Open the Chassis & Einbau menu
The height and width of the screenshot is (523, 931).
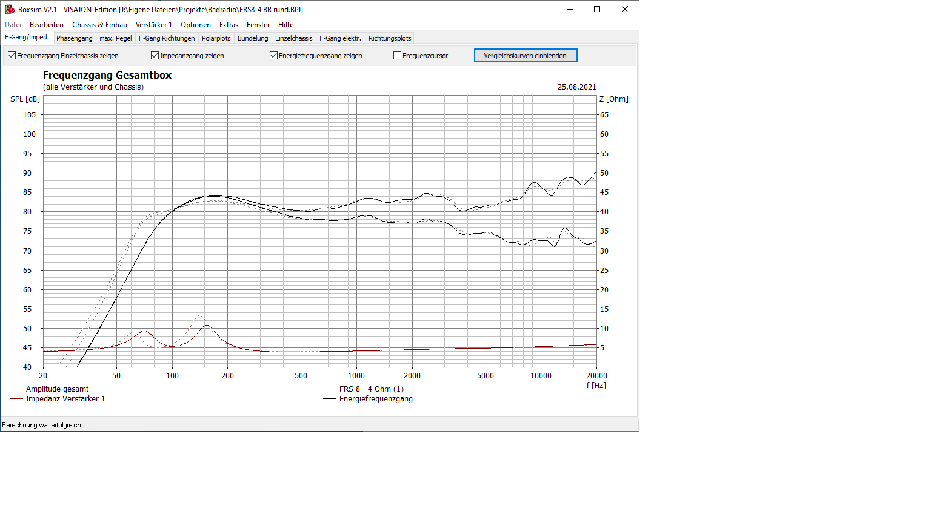click(99, 25)
